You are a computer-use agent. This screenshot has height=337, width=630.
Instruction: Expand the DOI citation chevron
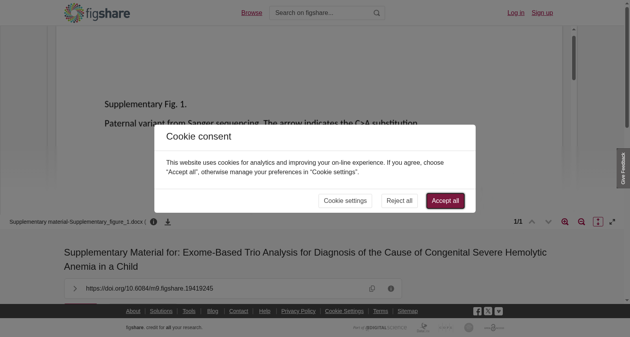pyautogui.click(x=75, y=289)
